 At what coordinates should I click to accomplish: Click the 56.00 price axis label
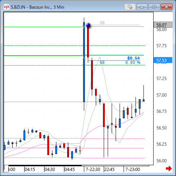tap(162, 161)
